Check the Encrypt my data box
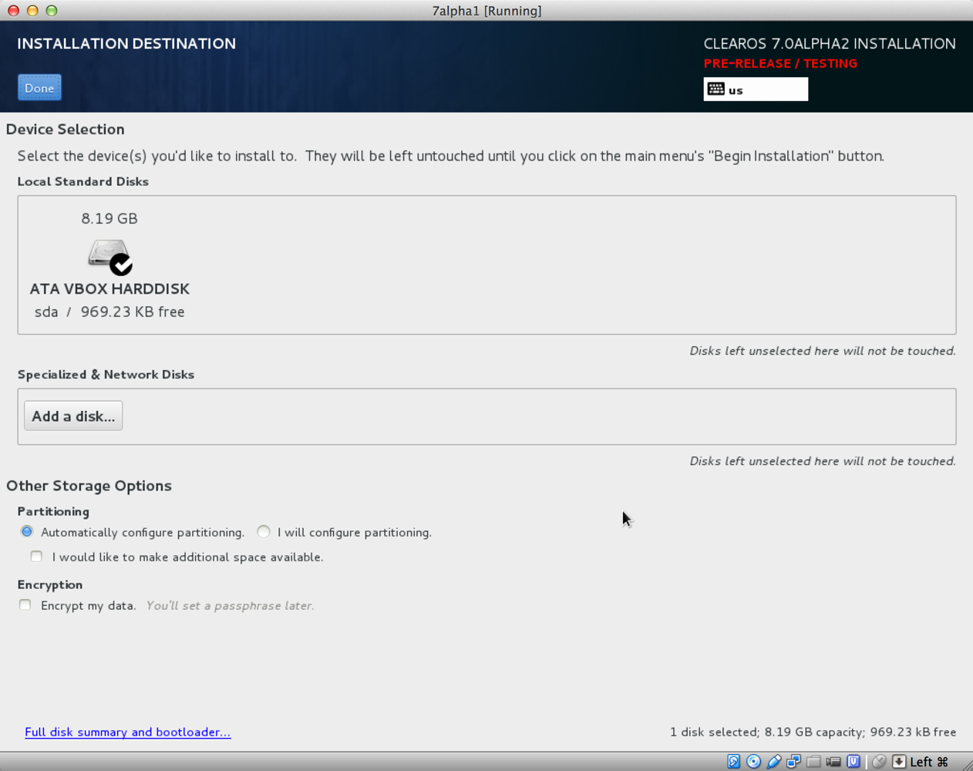This screenshot has height=771, width=973. coord(25,605)
